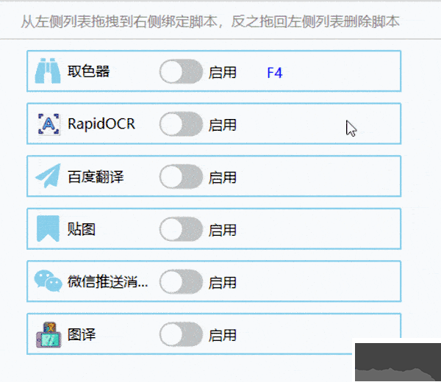Viewport: 441px width, 382px height.
Task: Enable the 图译 toggle switch
Action: pyautogui.click(x=181, y=335)
